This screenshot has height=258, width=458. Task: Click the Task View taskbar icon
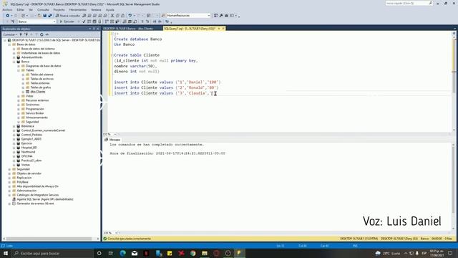click(x=111, y=253)
